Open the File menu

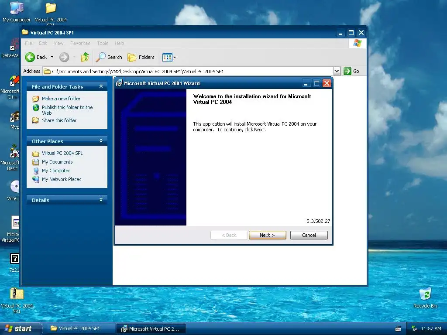click(x=28, y=43)
